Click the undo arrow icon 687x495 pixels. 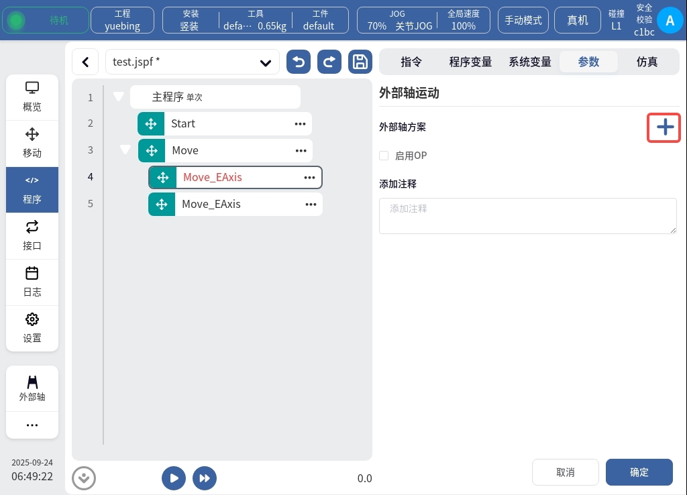pos(299,62)
